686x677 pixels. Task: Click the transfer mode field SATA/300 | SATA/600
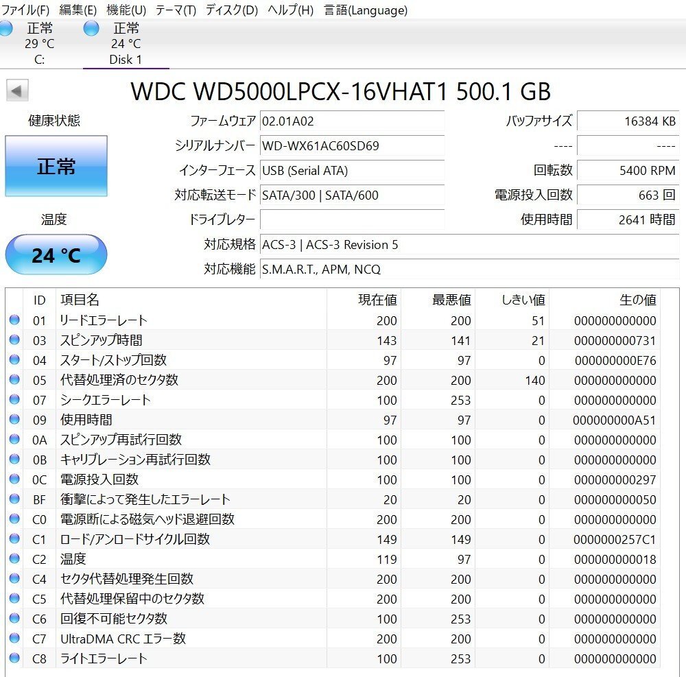point(352,195)
